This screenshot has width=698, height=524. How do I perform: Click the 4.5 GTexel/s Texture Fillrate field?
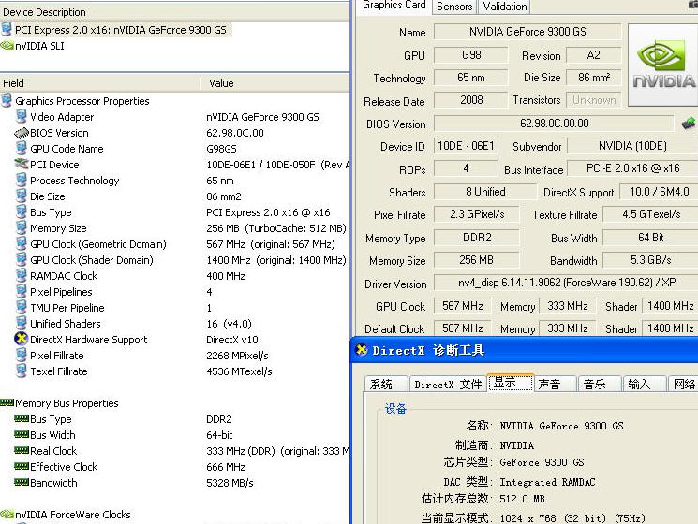pyautogui.click(x=651, y=214)
